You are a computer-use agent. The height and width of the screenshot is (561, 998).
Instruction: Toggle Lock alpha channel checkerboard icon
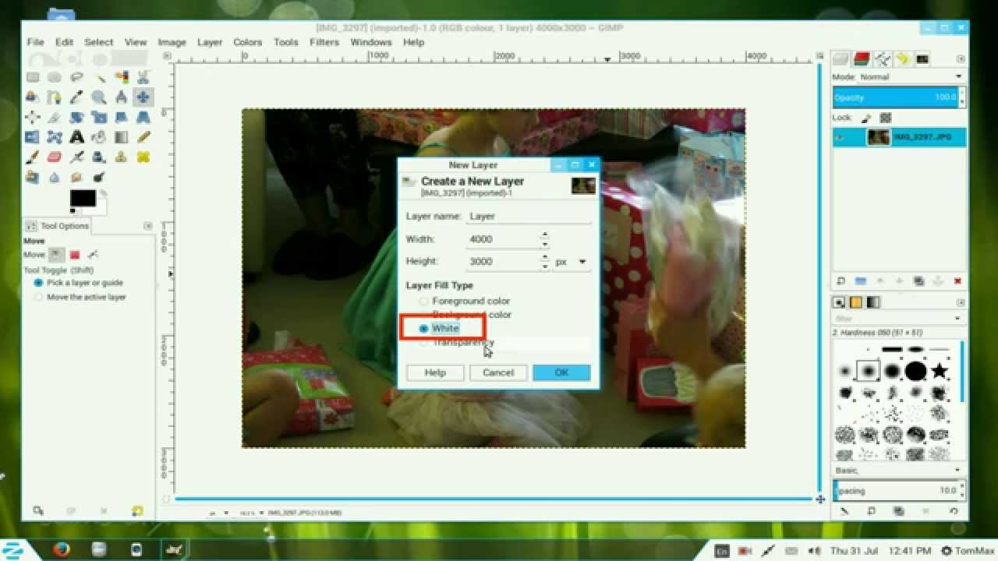pyautogui.click(x=885, y=118)
